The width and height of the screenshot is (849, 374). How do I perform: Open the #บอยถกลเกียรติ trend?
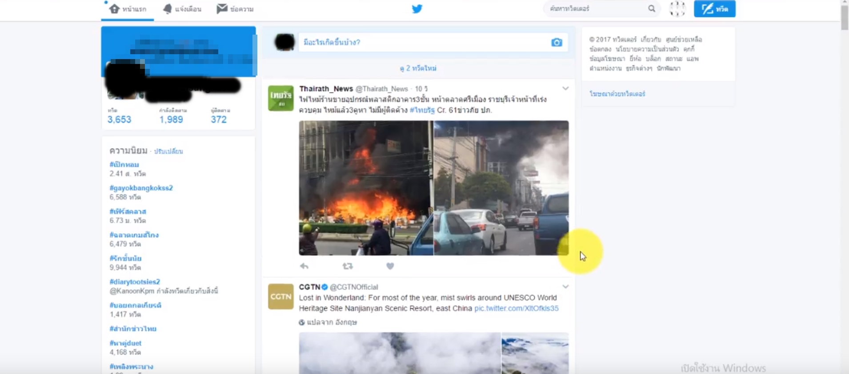click(x=135, y=305)
